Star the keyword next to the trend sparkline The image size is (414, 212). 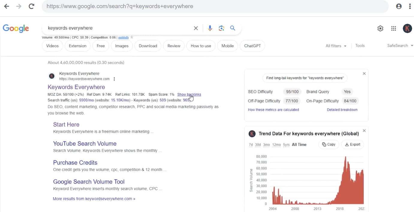pos(132,38)
